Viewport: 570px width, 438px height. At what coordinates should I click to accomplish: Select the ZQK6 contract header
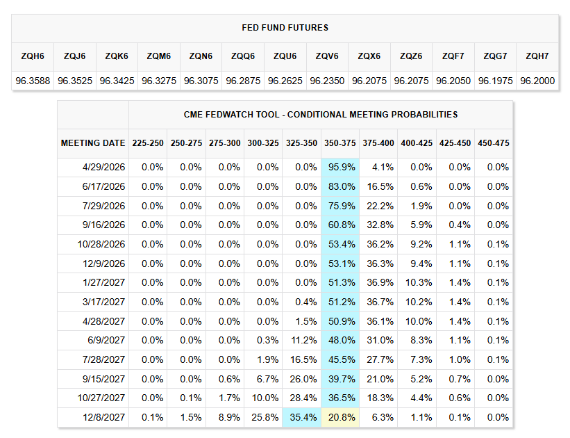pos(117,56)
